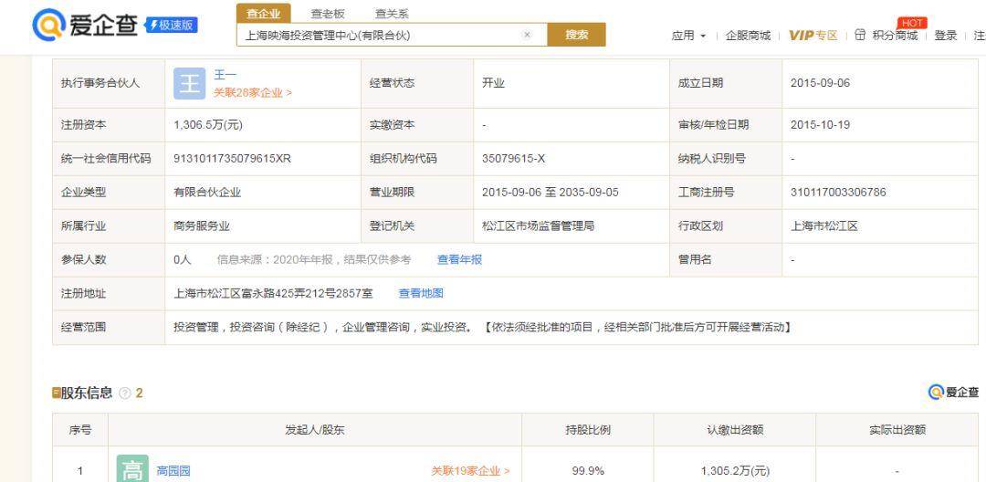Open the 查看年报 link

point(459,259)
